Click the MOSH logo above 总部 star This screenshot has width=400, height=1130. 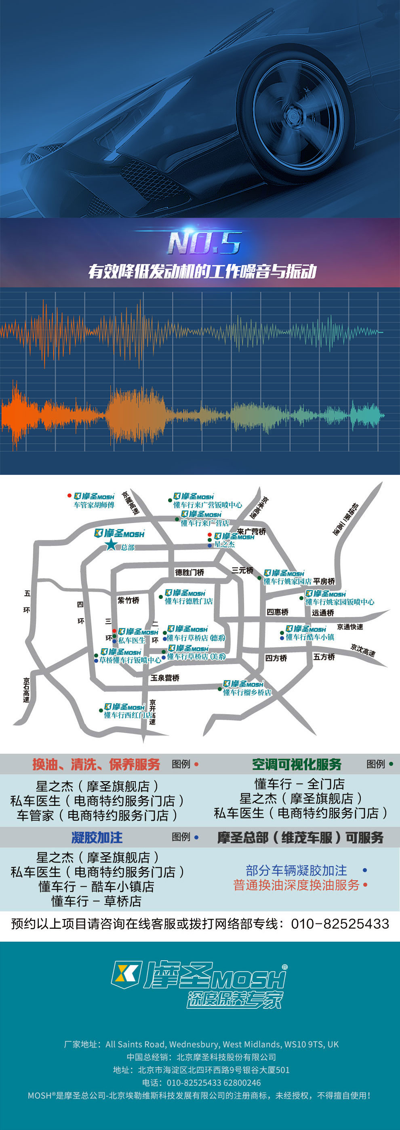[119, 533]
